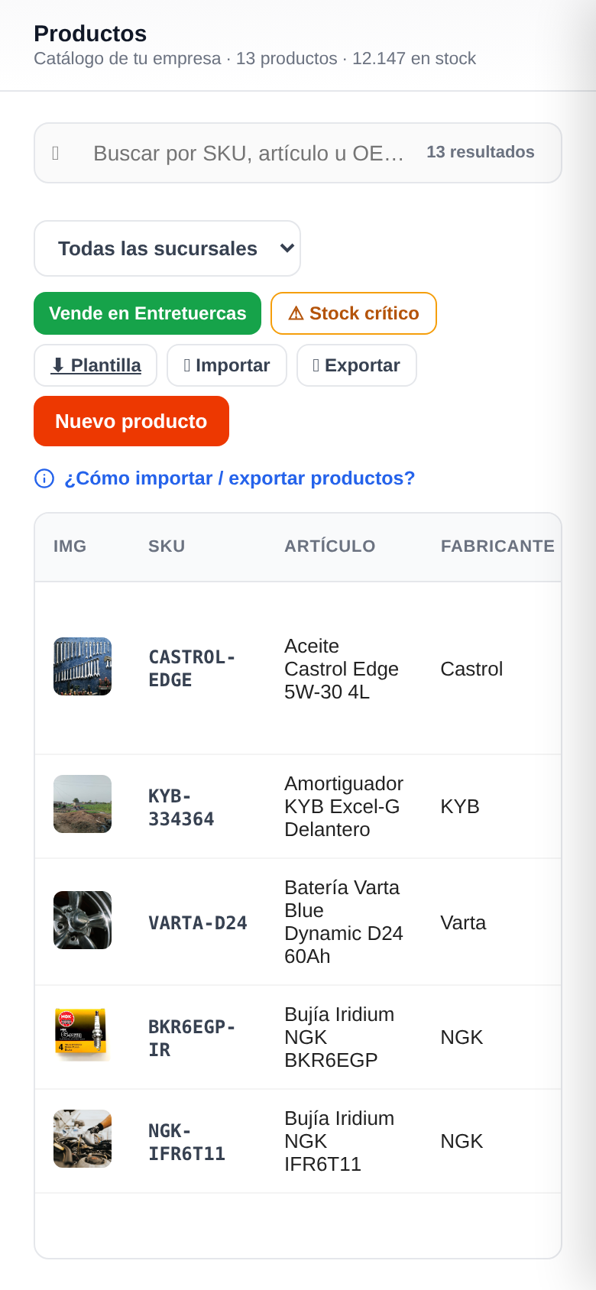
Task: Click the Productos page title
Action: click(x=90, y=34)
